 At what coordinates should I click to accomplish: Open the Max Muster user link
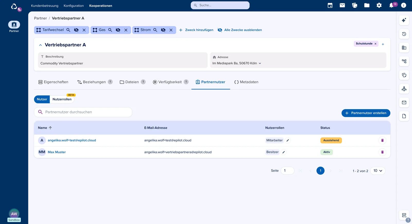57,152
